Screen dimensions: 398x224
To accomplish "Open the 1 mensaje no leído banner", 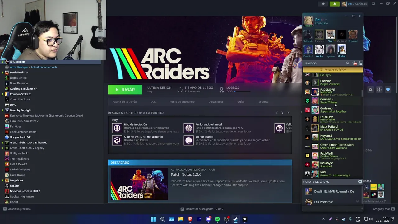I will pos(333,70).
